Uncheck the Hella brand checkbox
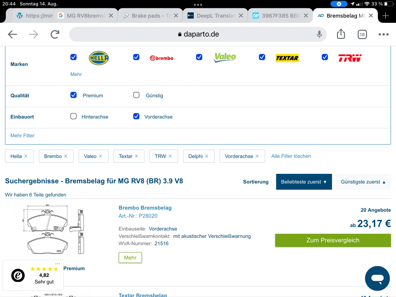Image resolution: width=396 pixels, height=297 pixels. coord(73,57)
